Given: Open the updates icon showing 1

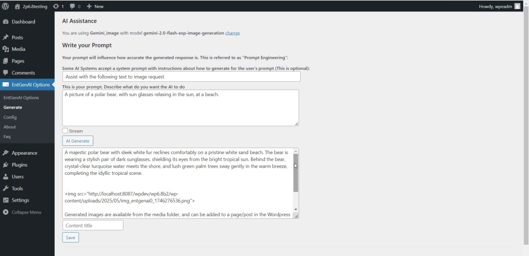Looking at the screenshot, I should 56,6.
